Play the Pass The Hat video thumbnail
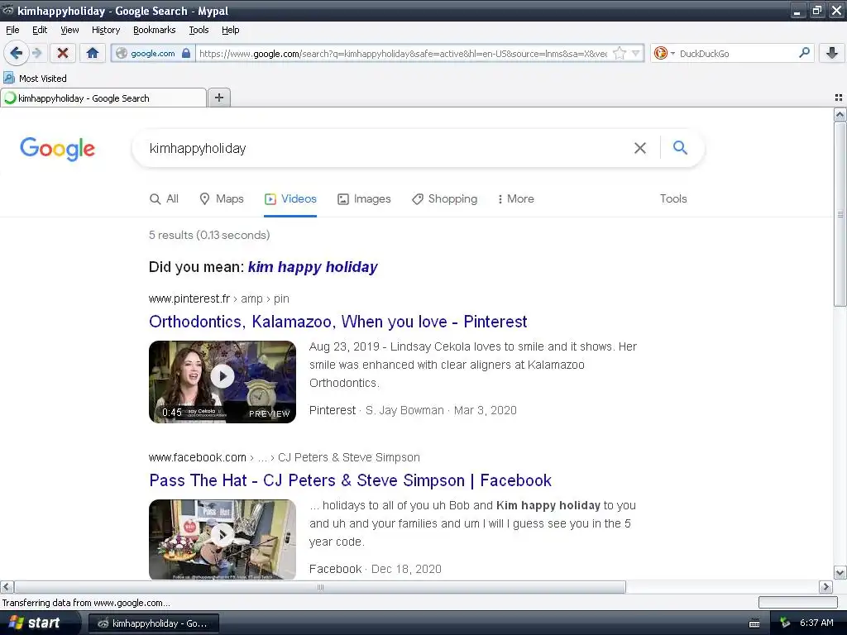 coord(222,539)
